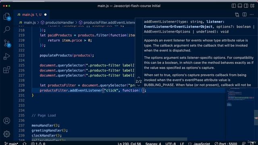The image size is (258, 145).
Task: Split the editor to the right
Action: tap(245, 14)
